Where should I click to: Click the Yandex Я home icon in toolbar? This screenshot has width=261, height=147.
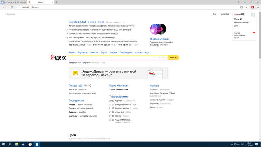[12, 7]
